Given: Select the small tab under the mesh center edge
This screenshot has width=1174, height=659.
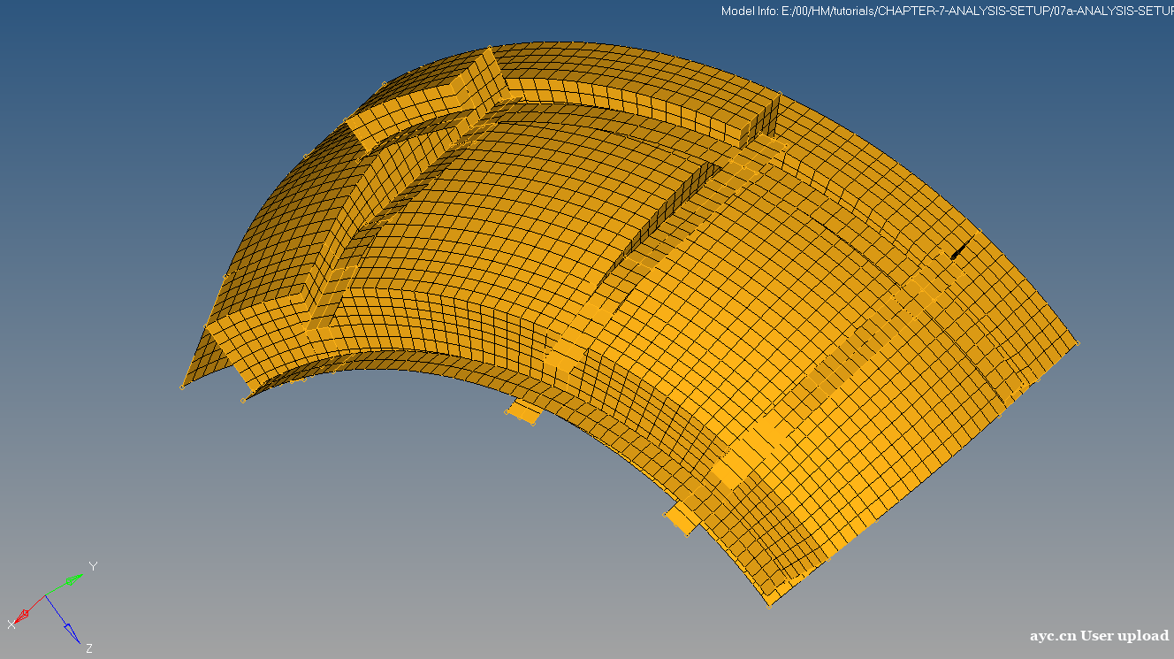Looking at the screenshot, I should click(x=524, y=412).
